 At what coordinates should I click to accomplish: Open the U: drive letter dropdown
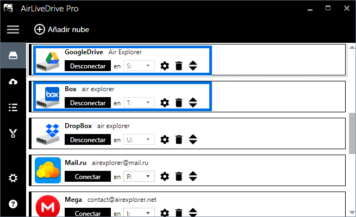[x=139, y=140]
